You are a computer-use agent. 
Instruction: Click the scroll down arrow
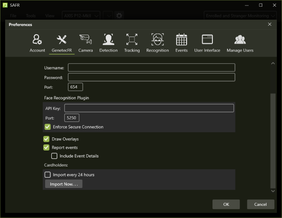click(x=273, y=191)
